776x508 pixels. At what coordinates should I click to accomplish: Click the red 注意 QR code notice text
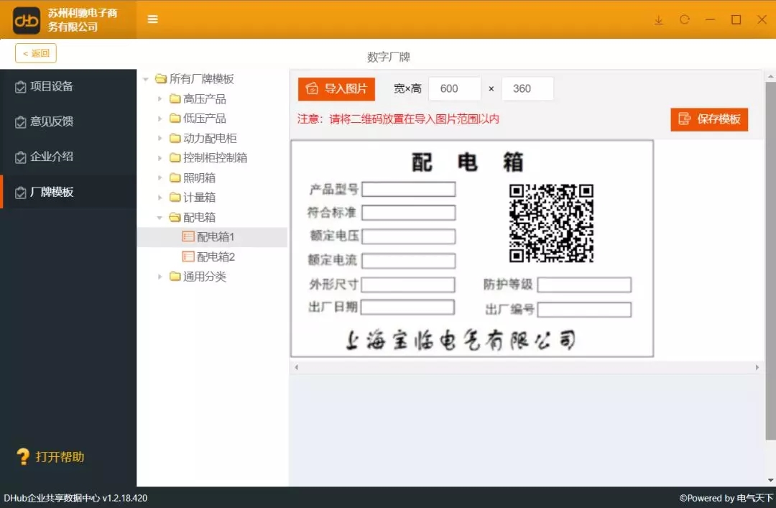pyautogui.click(x=398, y=119)
